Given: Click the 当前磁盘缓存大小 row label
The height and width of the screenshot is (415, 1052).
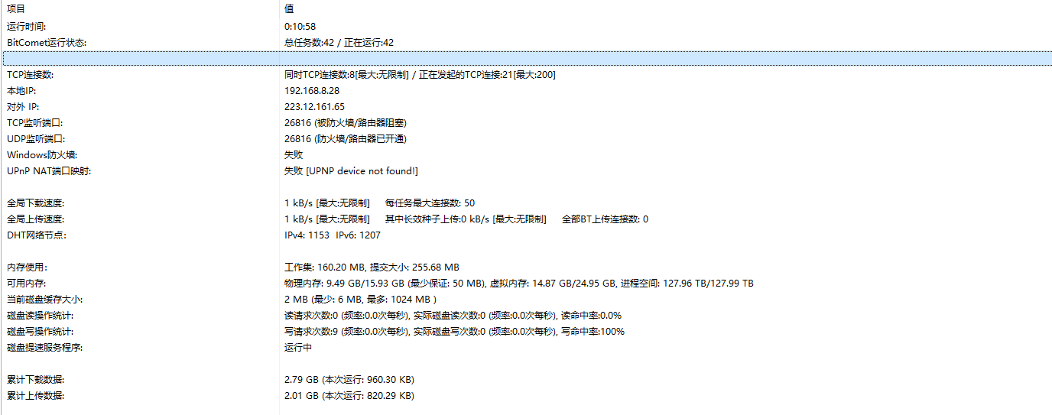Looking at the screenshot, I should 44,300.
